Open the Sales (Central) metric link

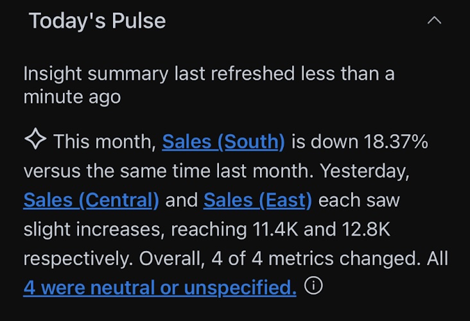(x=91, y=200)
